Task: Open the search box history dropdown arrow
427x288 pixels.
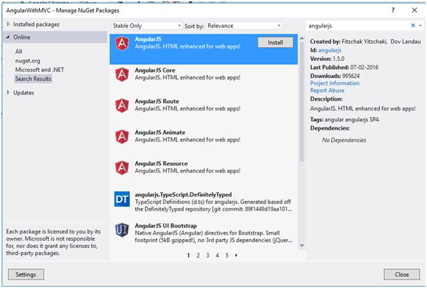Action: [420, 25]
